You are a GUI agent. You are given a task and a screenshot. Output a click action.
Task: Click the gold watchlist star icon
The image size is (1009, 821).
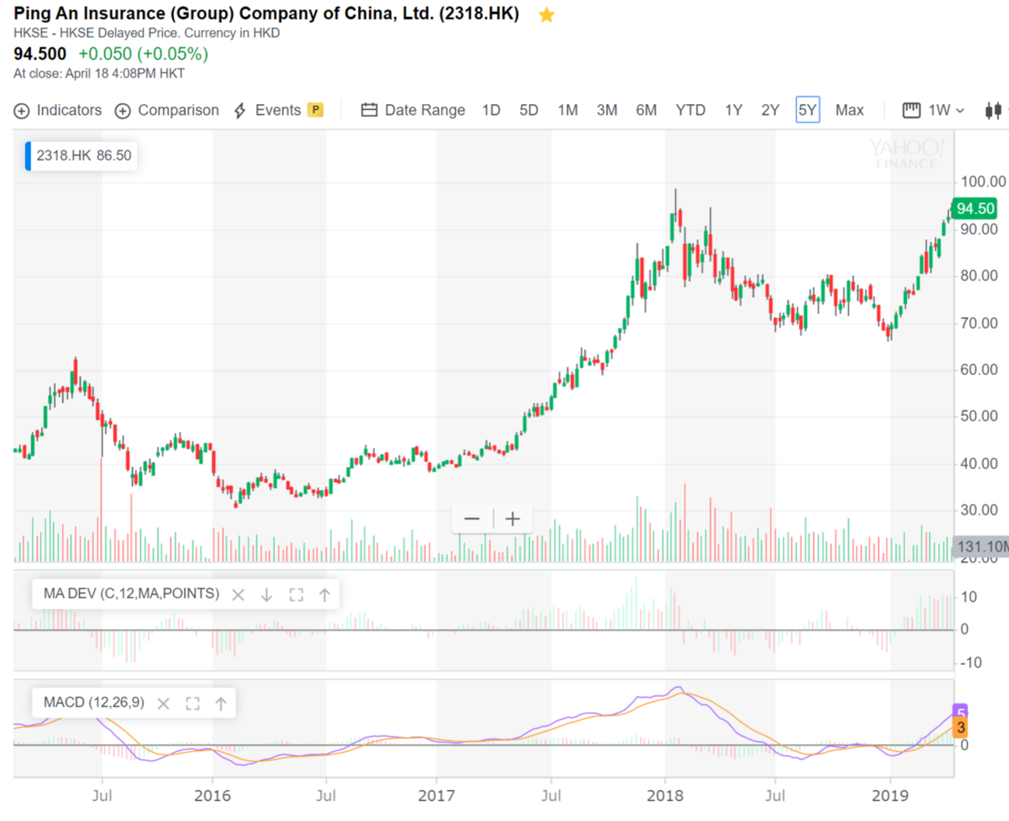pyautogui.click(x=547, y=15)
